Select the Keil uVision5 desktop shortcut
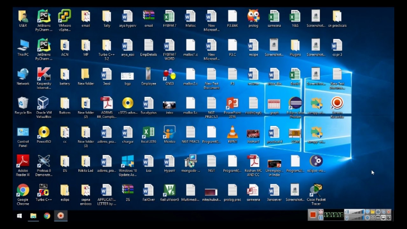The image size is (407, 229). [169, 192]
